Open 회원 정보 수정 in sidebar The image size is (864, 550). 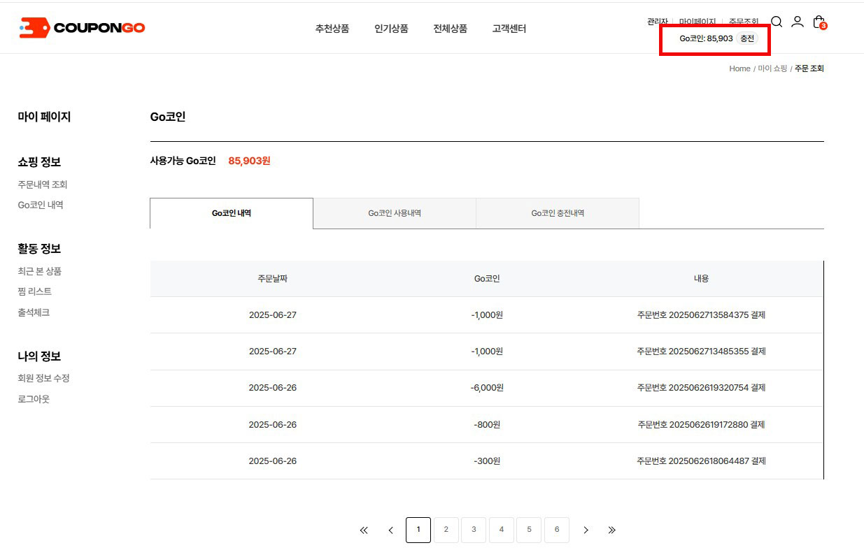coord(43,378)
